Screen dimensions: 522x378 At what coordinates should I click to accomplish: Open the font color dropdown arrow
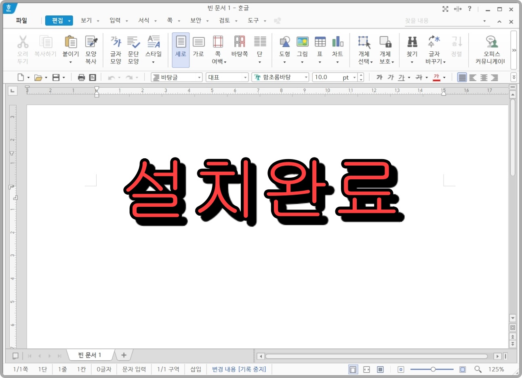444,77
